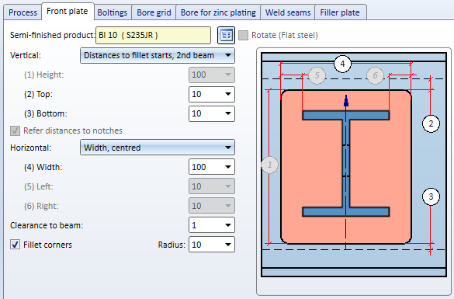454x299 pixels.
Task: Toggle the Fillet corners checkbox
Action: 15,245
